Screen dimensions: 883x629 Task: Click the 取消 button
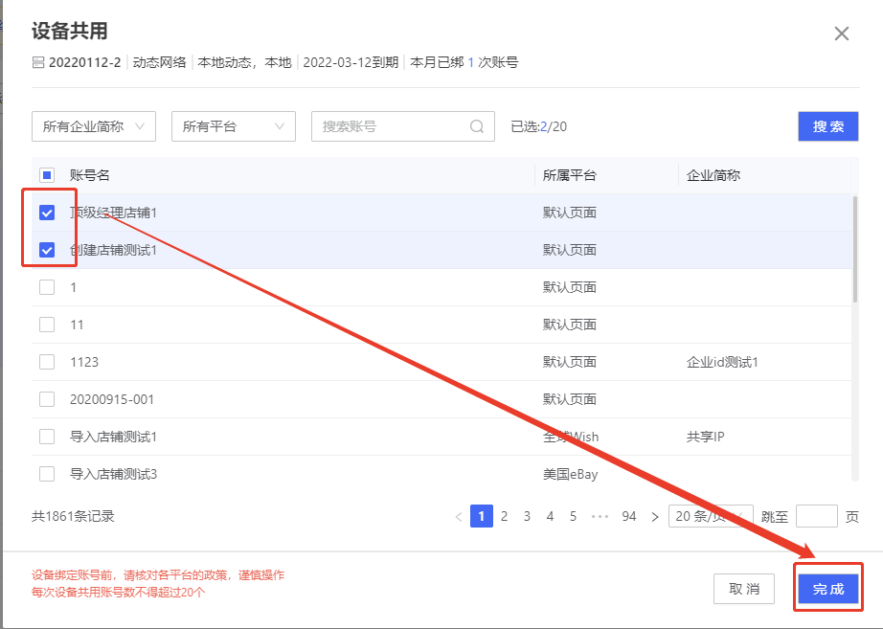click(x=743, y=588)
